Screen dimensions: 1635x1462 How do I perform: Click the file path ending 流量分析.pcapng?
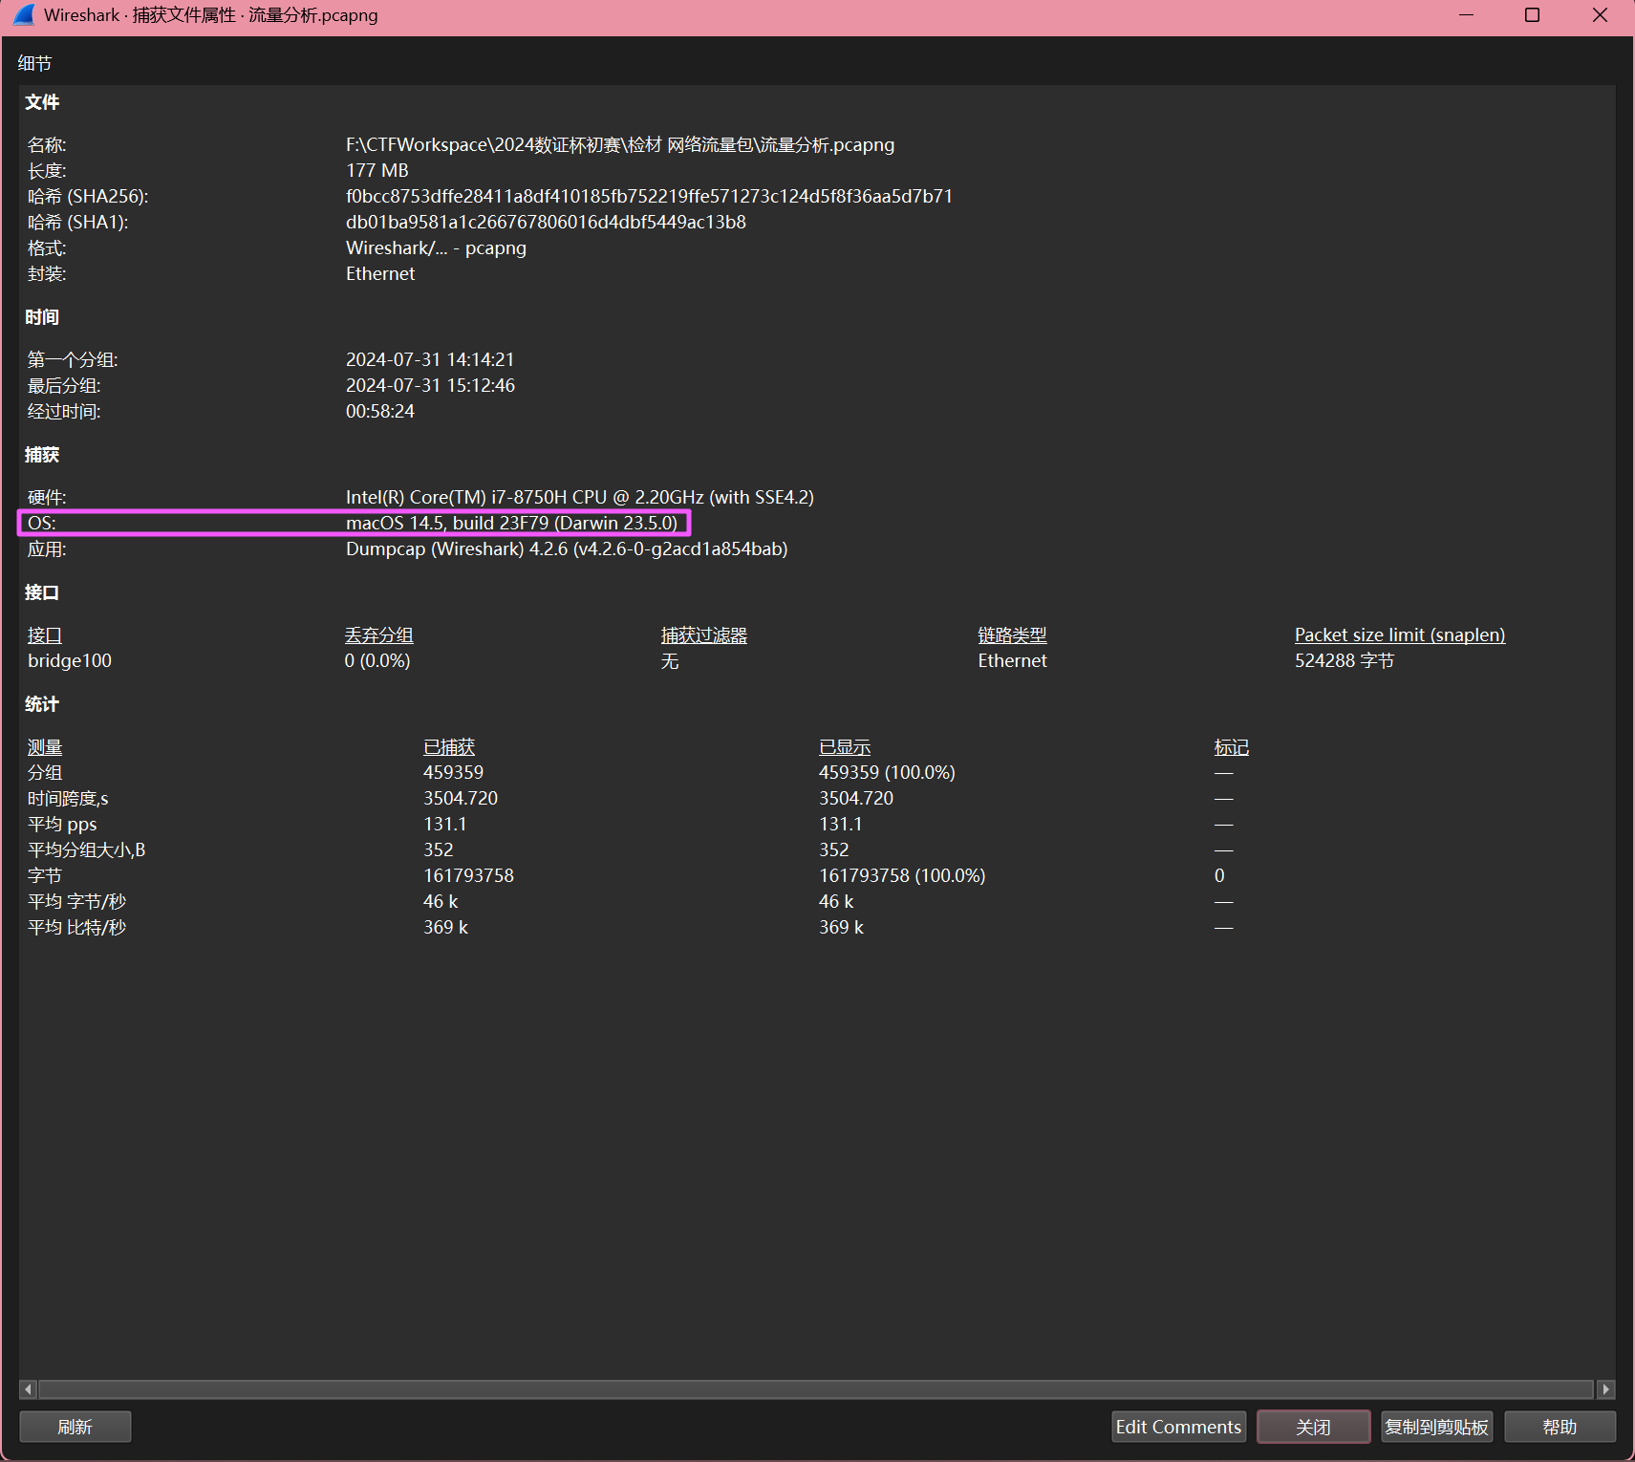pyautogui.click(x=620, y=144)
